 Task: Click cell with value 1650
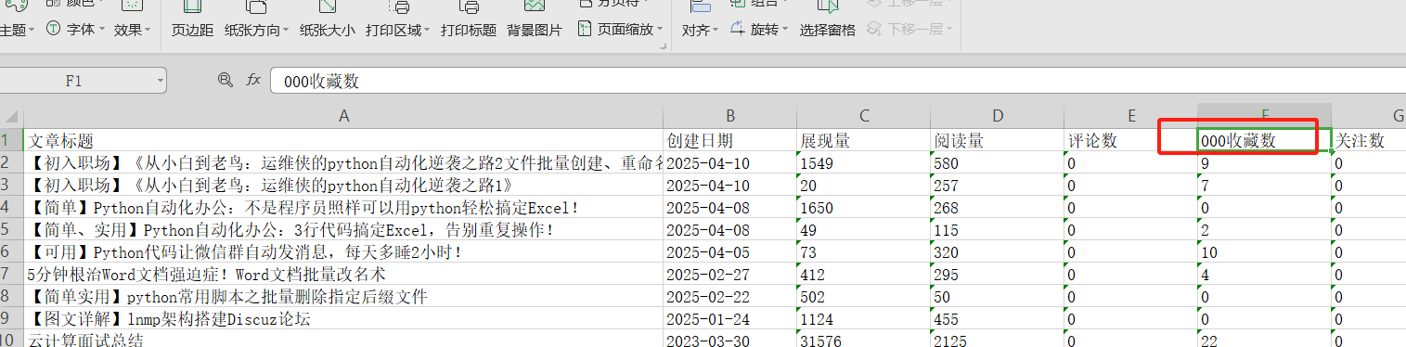point(864,207)
